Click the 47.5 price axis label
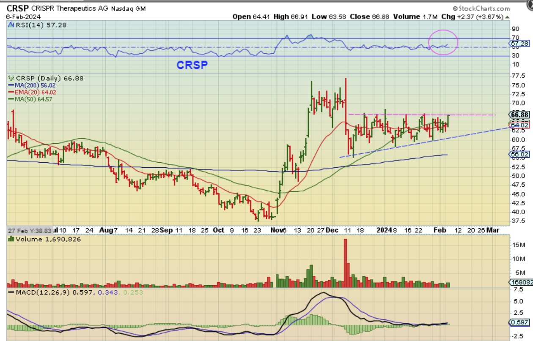The height and width of the screenshot is (341, 533). click(x=518, y=185)
